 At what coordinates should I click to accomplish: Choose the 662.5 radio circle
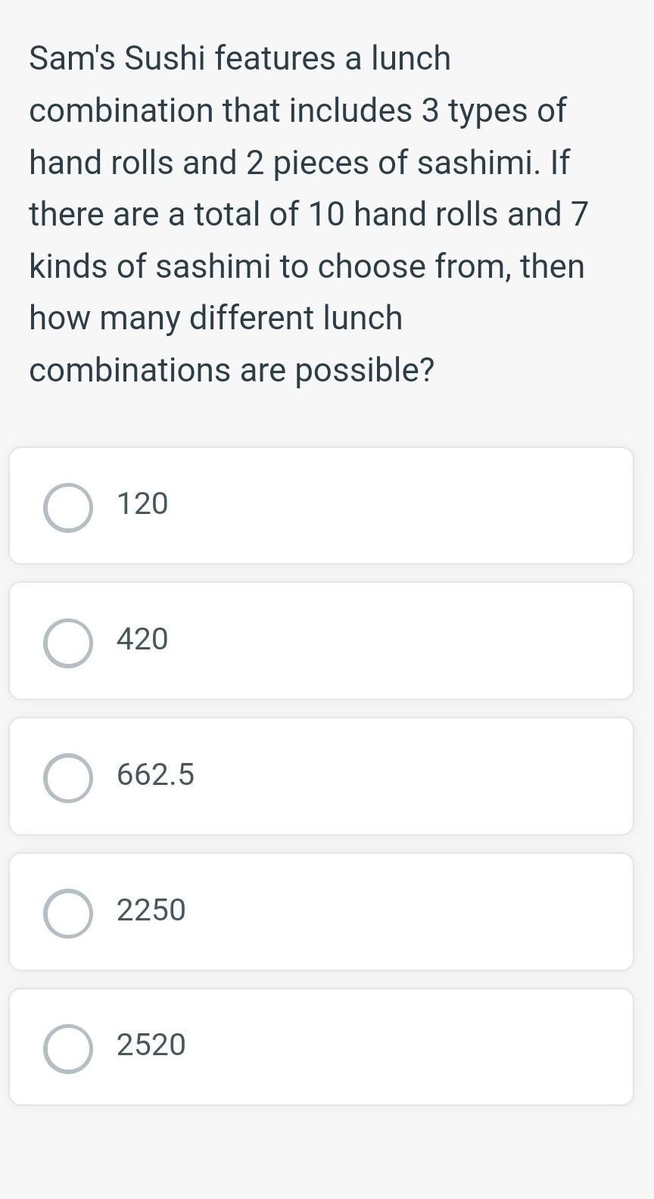tap(68, 778)
